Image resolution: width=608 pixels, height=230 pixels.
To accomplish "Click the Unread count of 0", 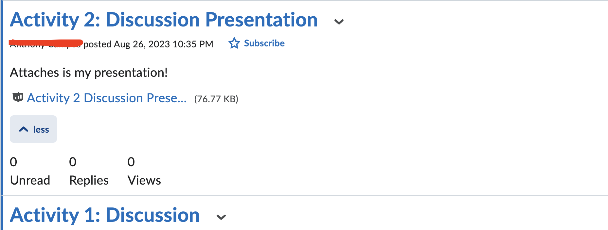I will 13,162.
